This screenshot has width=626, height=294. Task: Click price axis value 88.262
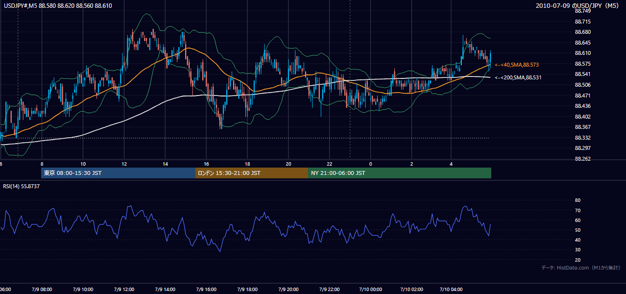tap(582, 159)
